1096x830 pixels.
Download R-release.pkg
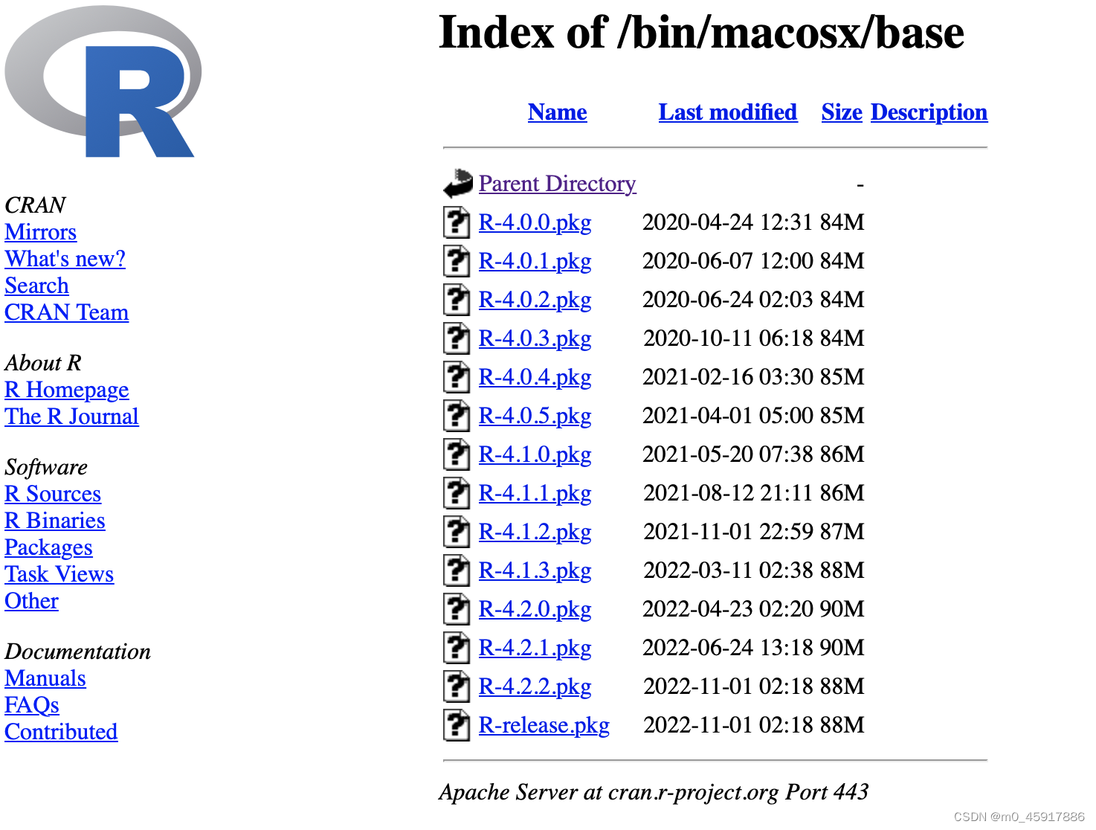point(544,725)
